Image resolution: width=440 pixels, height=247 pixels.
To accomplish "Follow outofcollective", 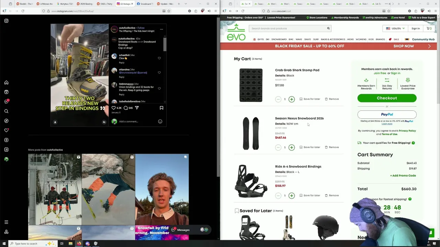I will pyautogui.click(x=141, y=28).
